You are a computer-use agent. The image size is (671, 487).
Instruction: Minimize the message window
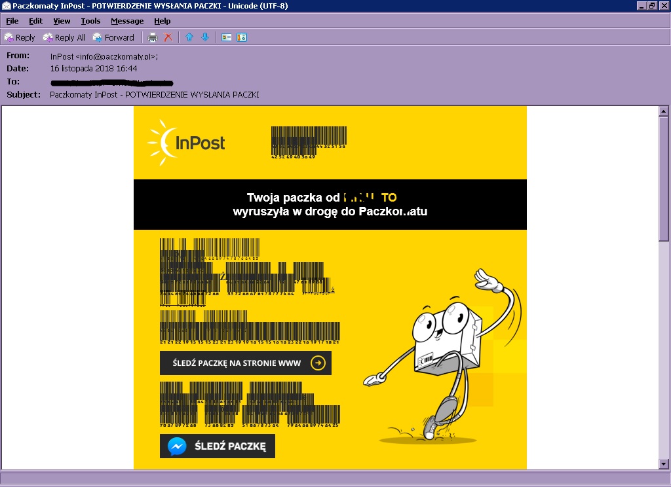click(641, 5)
